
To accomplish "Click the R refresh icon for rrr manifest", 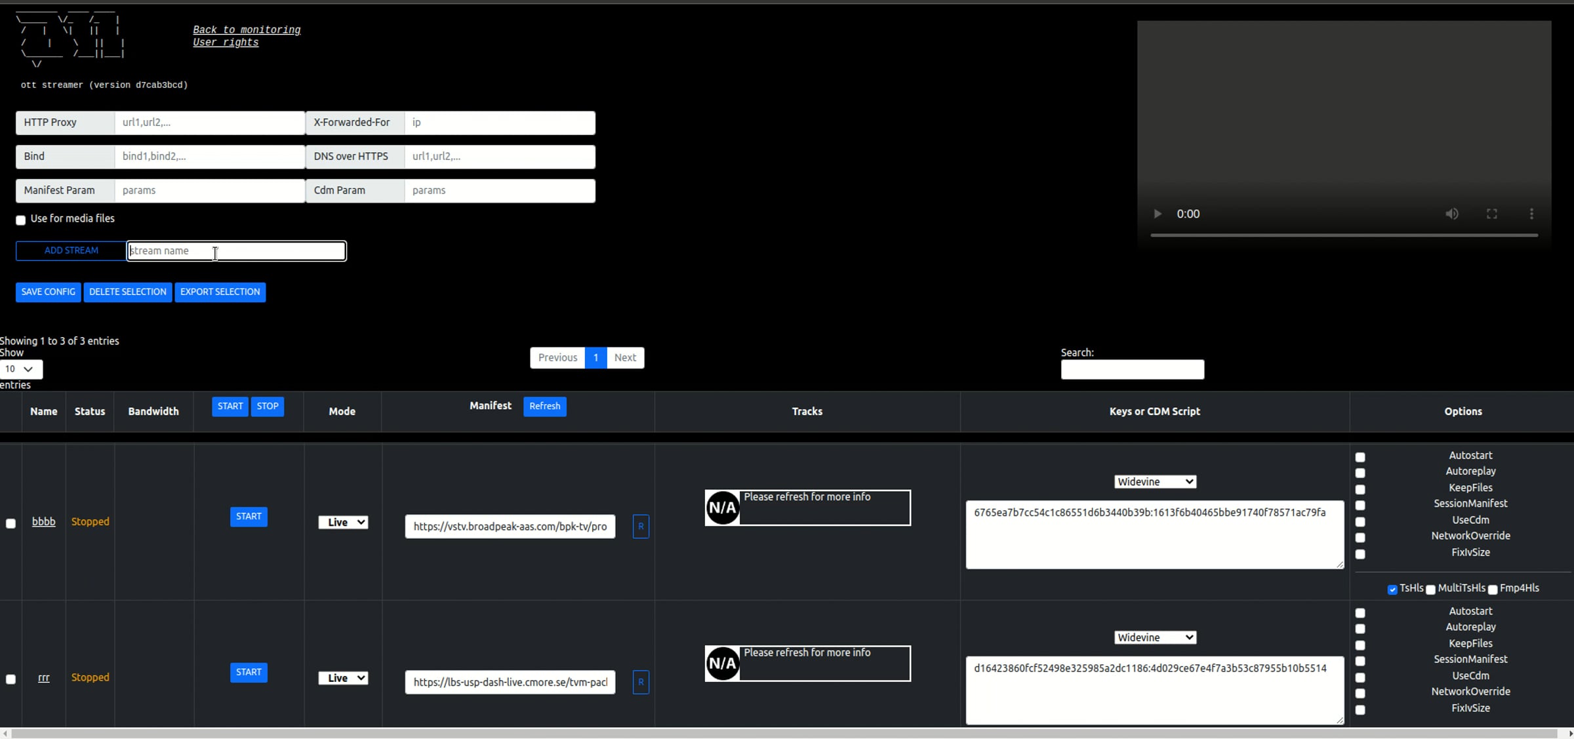I will tap(641, 683).
